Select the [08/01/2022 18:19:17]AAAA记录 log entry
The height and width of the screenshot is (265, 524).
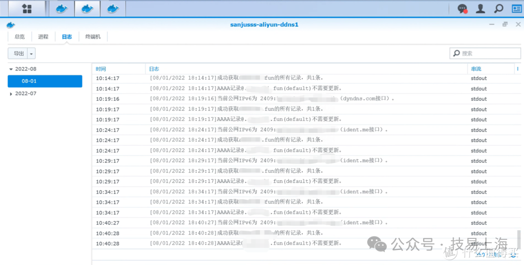point(246,120)
